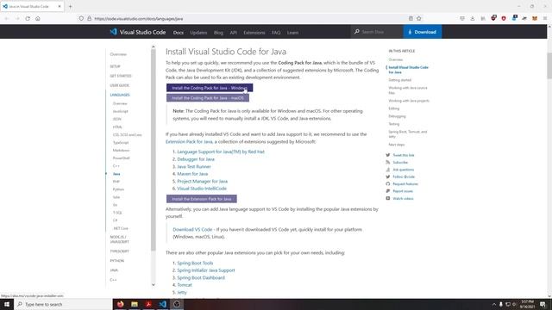Open browser downloads arrow icon
This screenshot has width=552, height=310.
click(473, 18)
